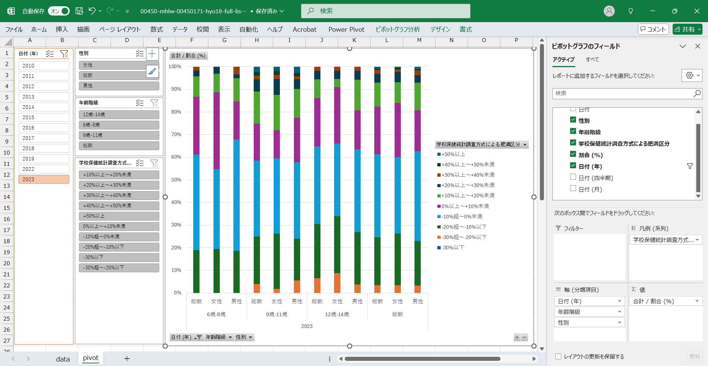The width and height of the screenshot is (708, 366).
Task: Click the Undo arrow in title bar
Action: point(92,11)
